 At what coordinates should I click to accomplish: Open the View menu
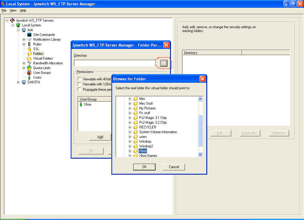(13, 10)
